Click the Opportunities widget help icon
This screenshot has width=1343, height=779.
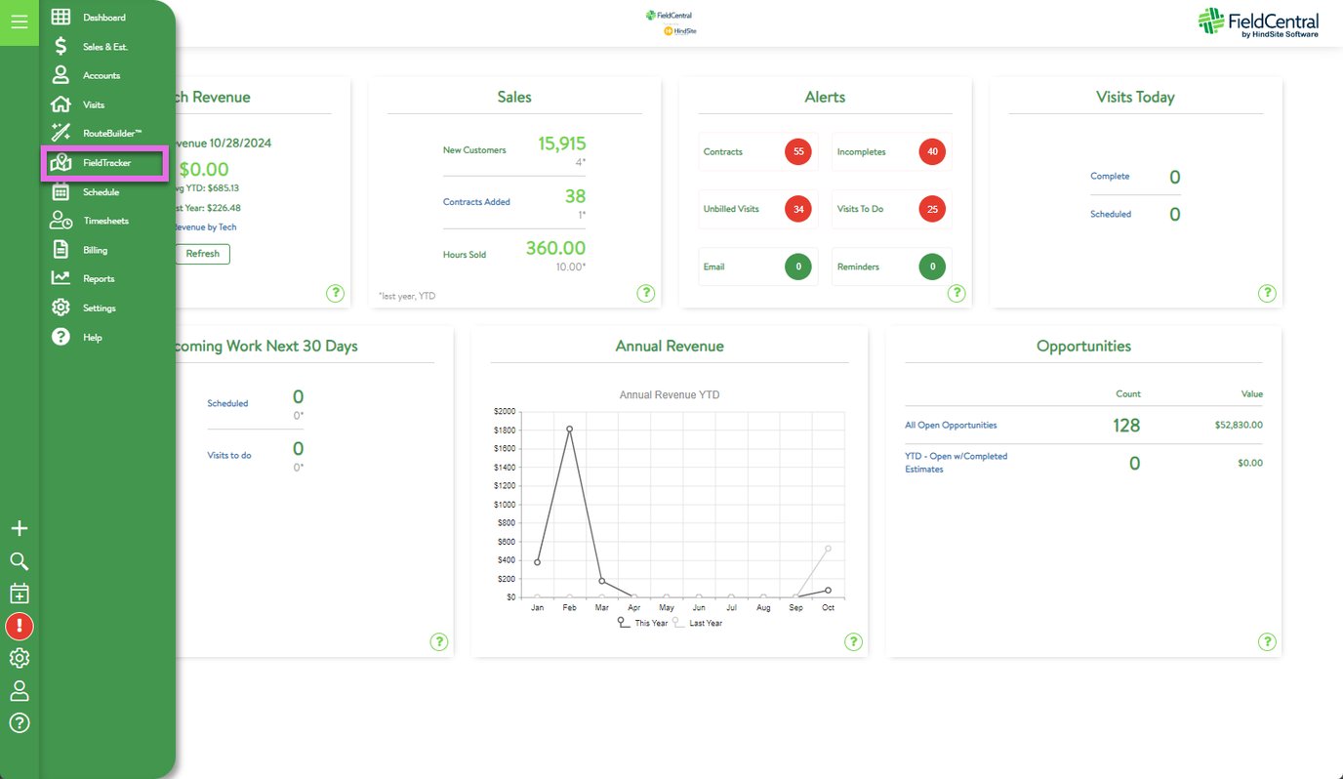(1267, 641)
